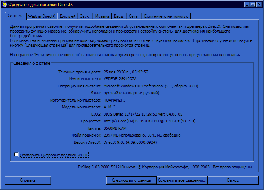
Task: Click manufacturer value HUANANZHI
Action: (114, 100)
